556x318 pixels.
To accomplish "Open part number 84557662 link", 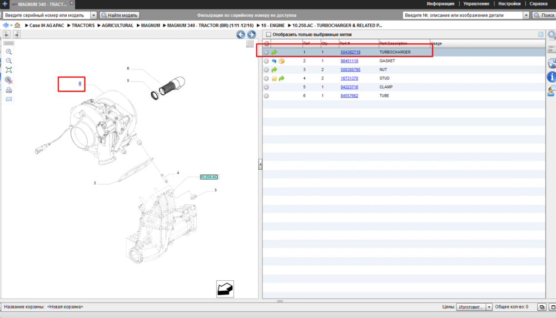I will (x=349, y=95).
